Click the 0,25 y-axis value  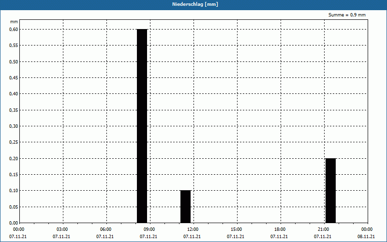click(14, 142)
